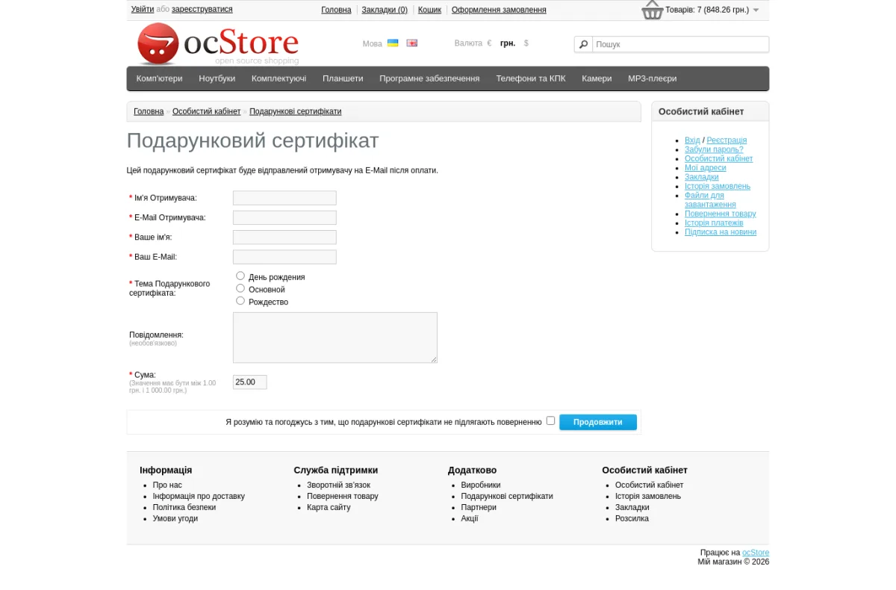
Task: Open the Комп'ютери category menu
Action: [159, 78]
